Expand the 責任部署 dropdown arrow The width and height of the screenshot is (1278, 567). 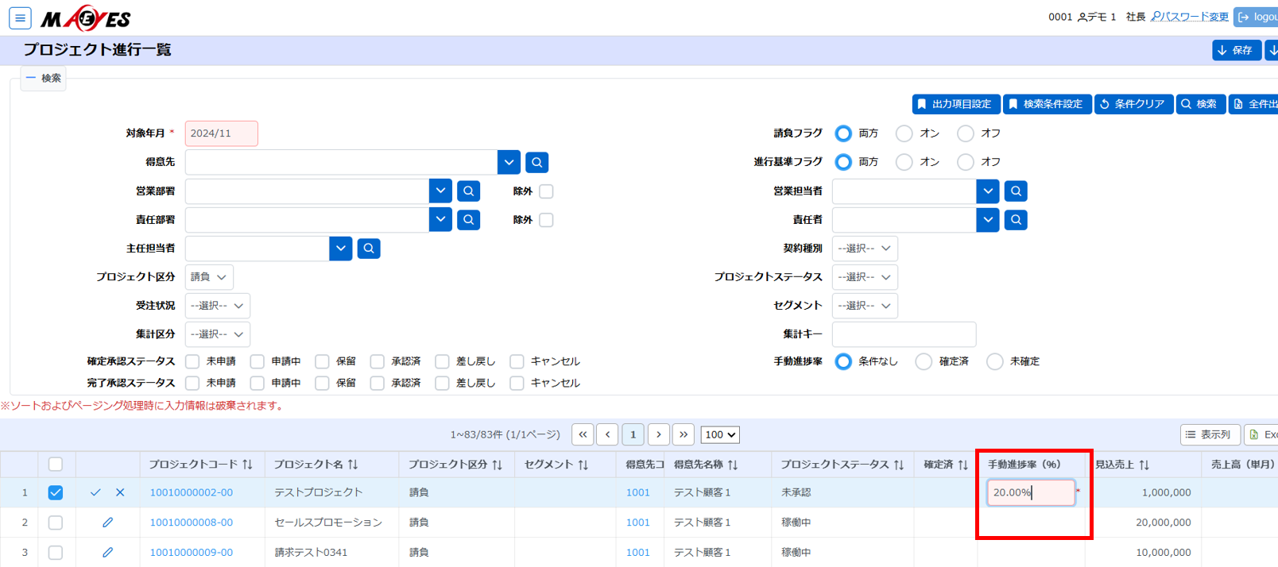(x=440, y=220)
